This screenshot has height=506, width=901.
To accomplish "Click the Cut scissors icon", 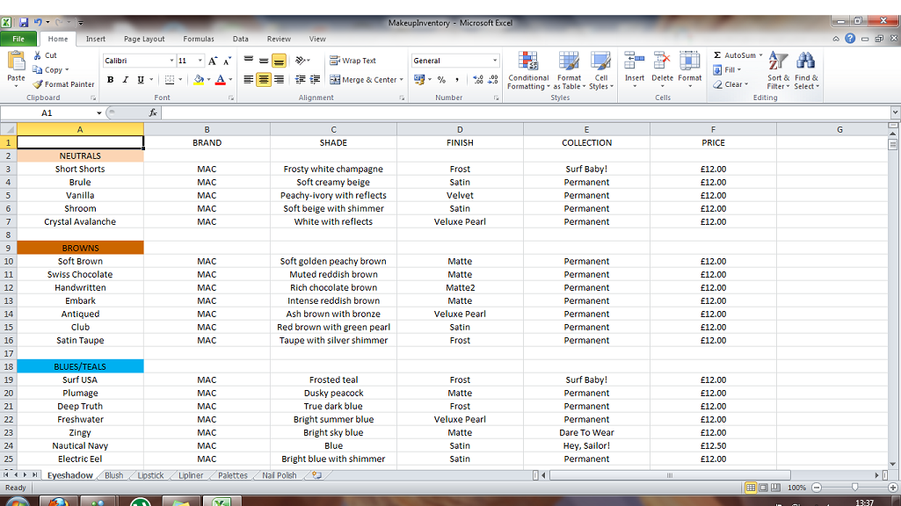I will 38,55.
